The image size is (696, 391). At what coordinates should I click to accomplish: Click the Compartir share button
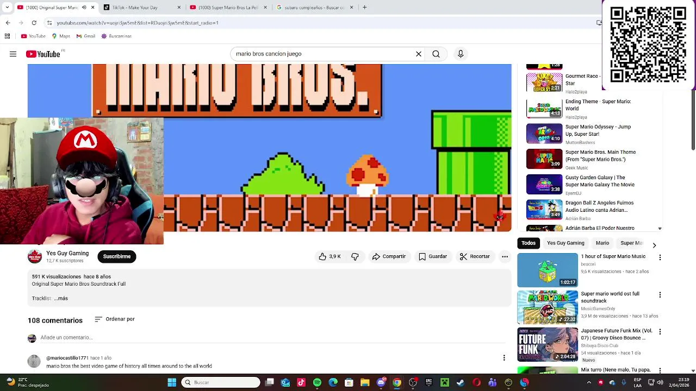click(x=389, y=256)
